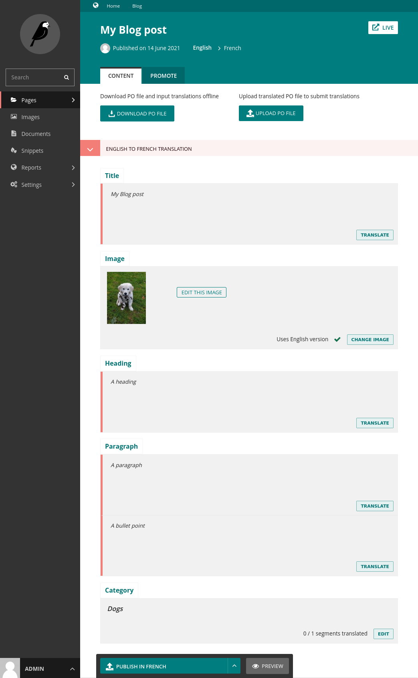Click the Reports globe icon

pyautogui.click(x=14, y=167)
